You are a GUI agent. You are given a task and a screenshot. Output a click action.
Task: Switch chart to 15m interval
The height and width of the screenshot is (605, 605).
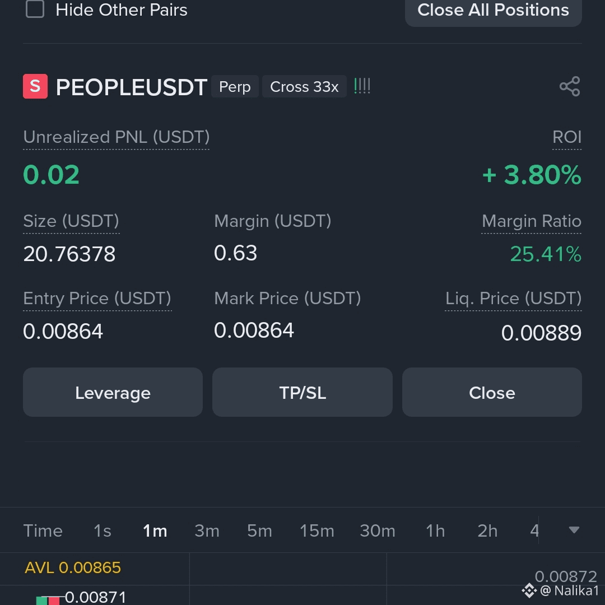(x=317, y=531)
